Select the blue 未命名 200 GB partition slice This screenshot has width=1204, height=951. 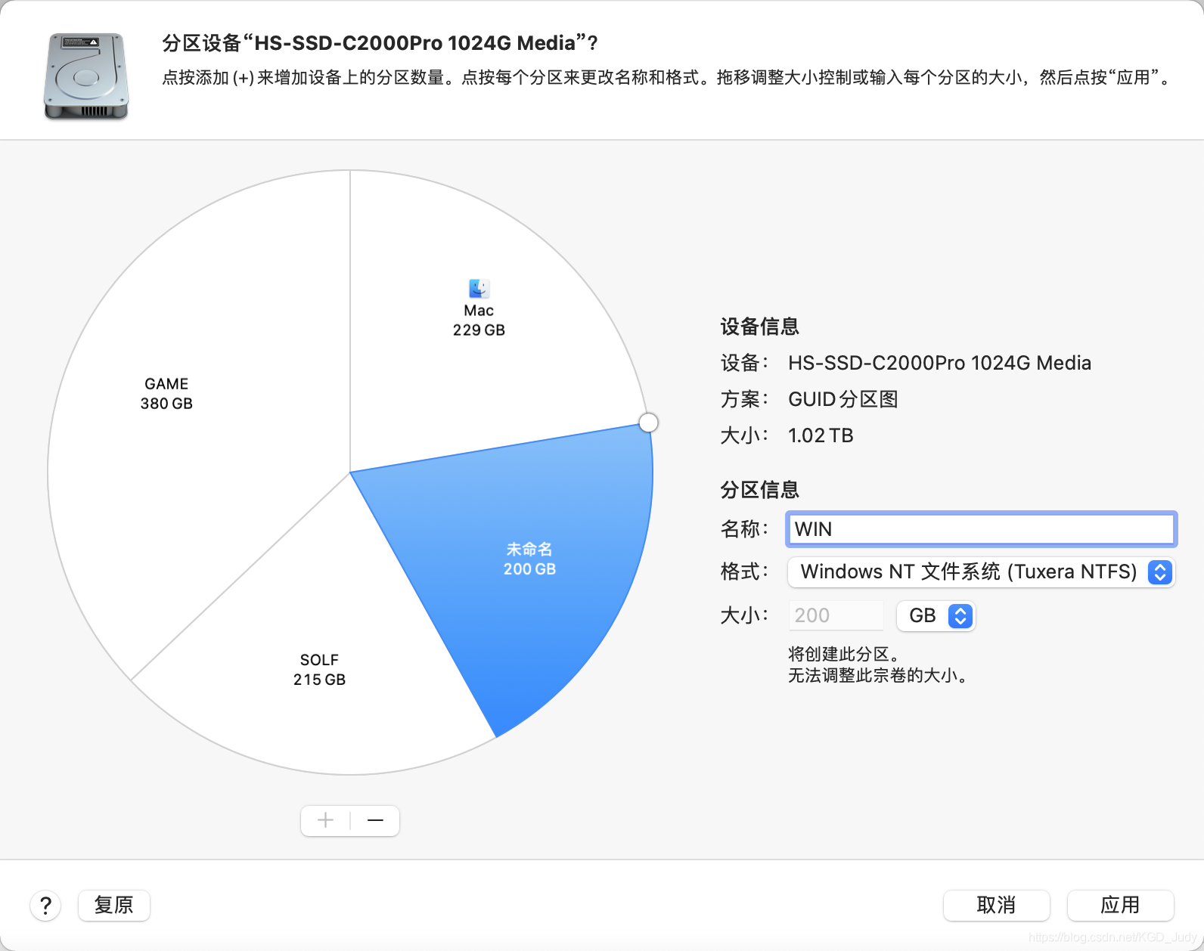pos(529,559)
